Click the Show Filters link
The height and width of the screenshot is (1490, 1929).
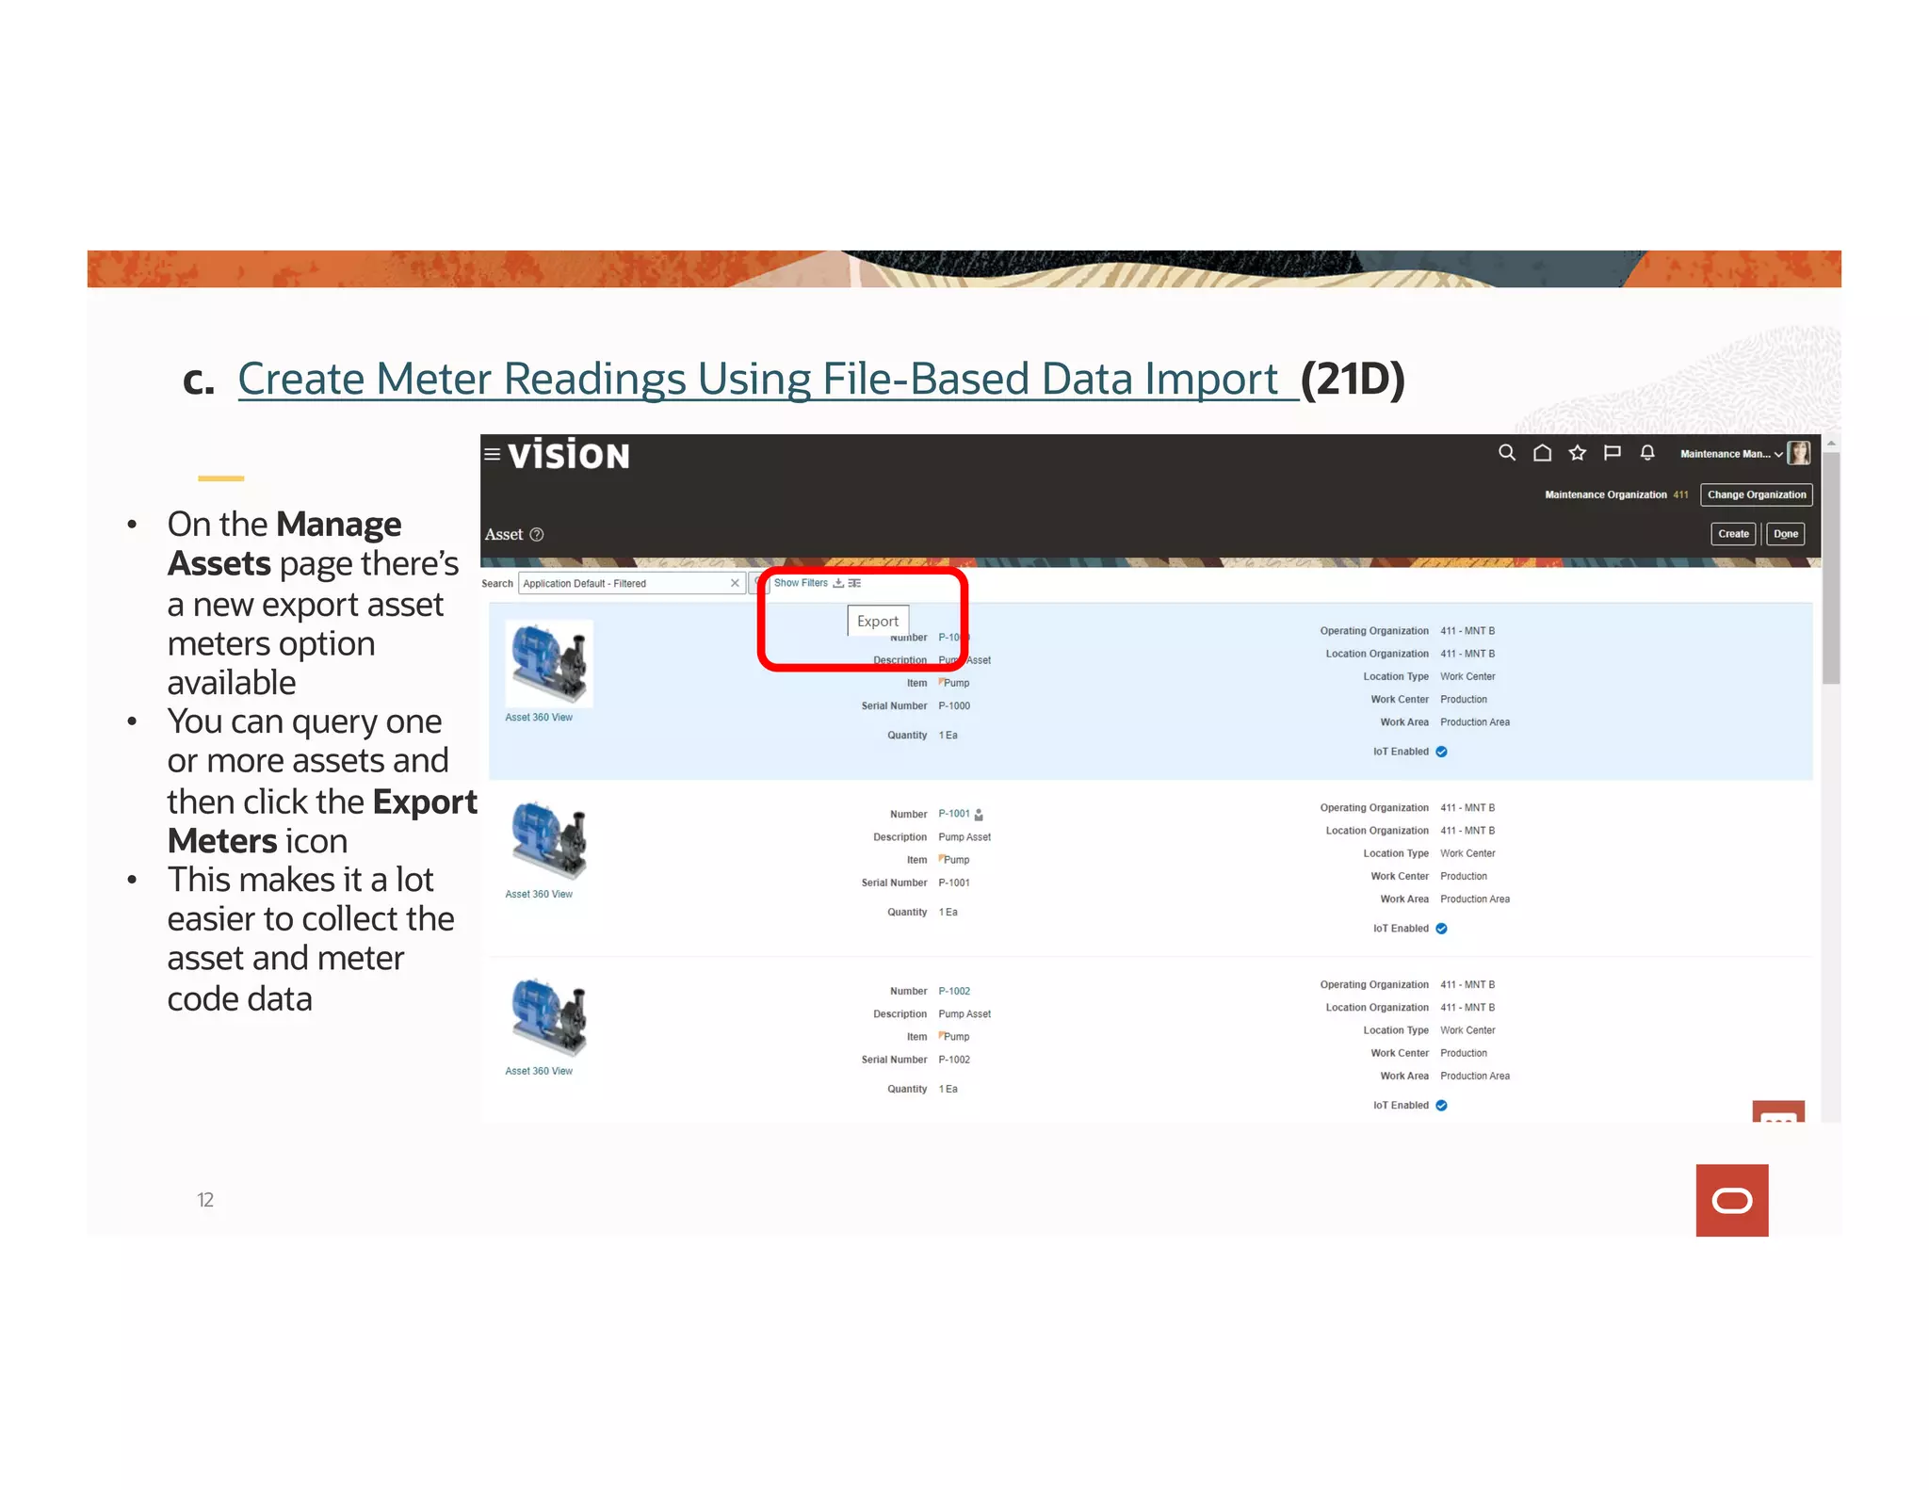point(801,583)
